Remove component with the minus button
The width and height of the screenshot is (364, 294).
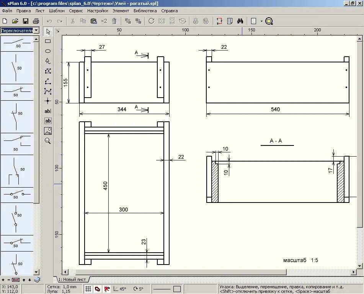point(8,280)
